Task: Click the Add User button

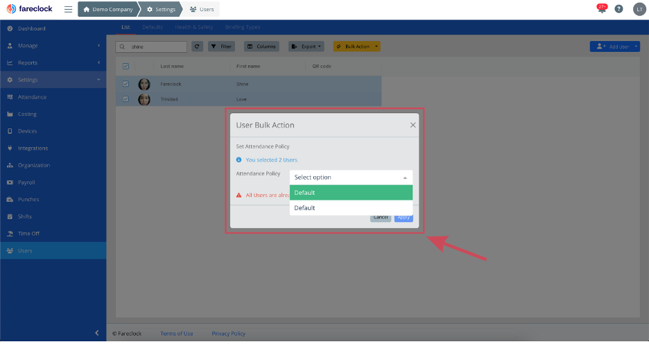Action: [610, 46]
